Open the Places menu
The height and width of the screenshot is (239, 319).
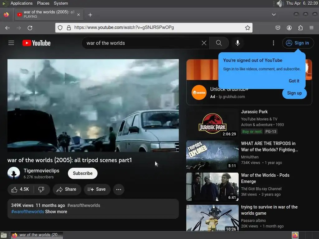point(43,3)
